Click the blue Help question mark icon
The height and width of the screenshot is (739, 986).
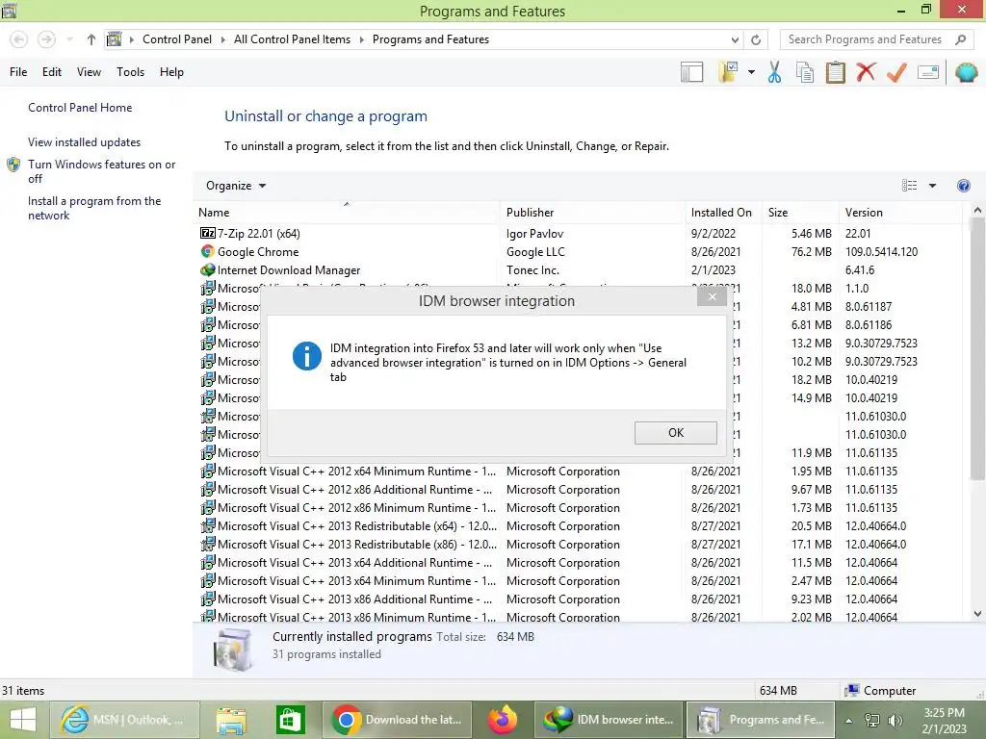coord(963,186)
